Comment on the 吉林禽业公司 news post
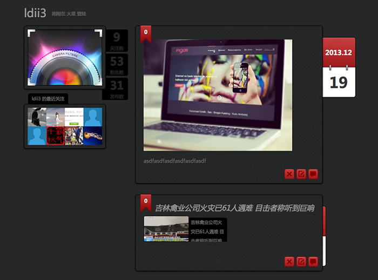Image resolution: width=378 pixels, height=280 pixels. pyautogui.click(x=313, y=262)
